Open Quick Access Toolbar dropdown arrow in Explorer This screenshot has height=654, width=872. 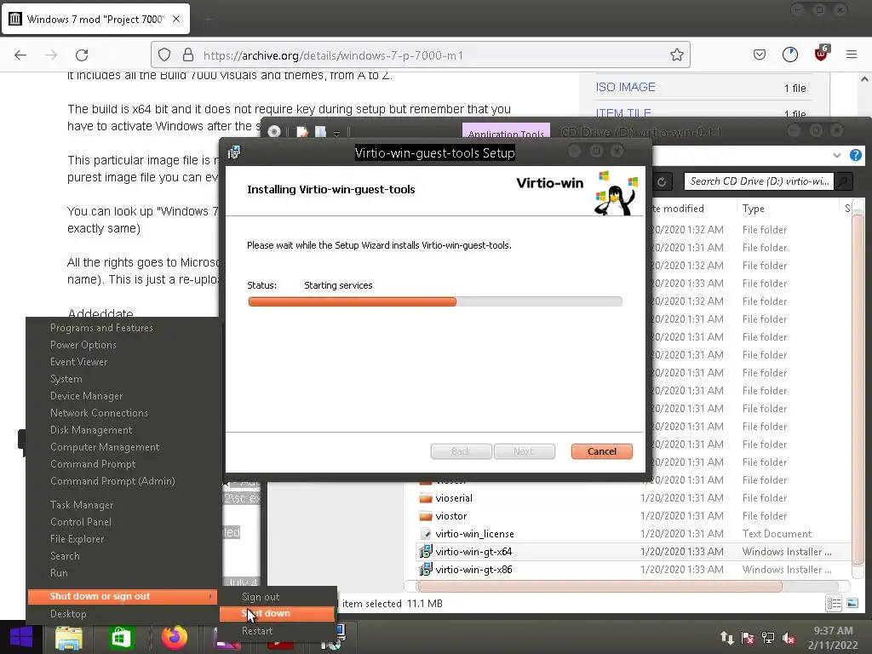coord(336,133)
